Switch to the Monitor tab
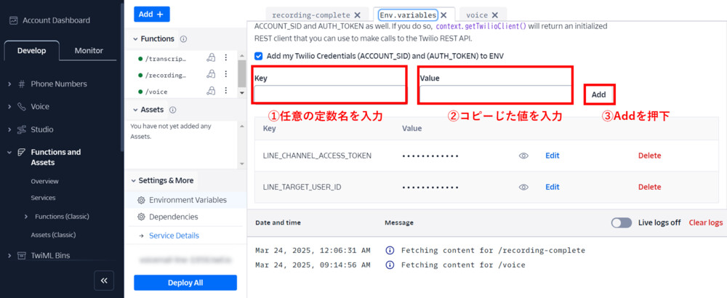 [x=89, y=51]
